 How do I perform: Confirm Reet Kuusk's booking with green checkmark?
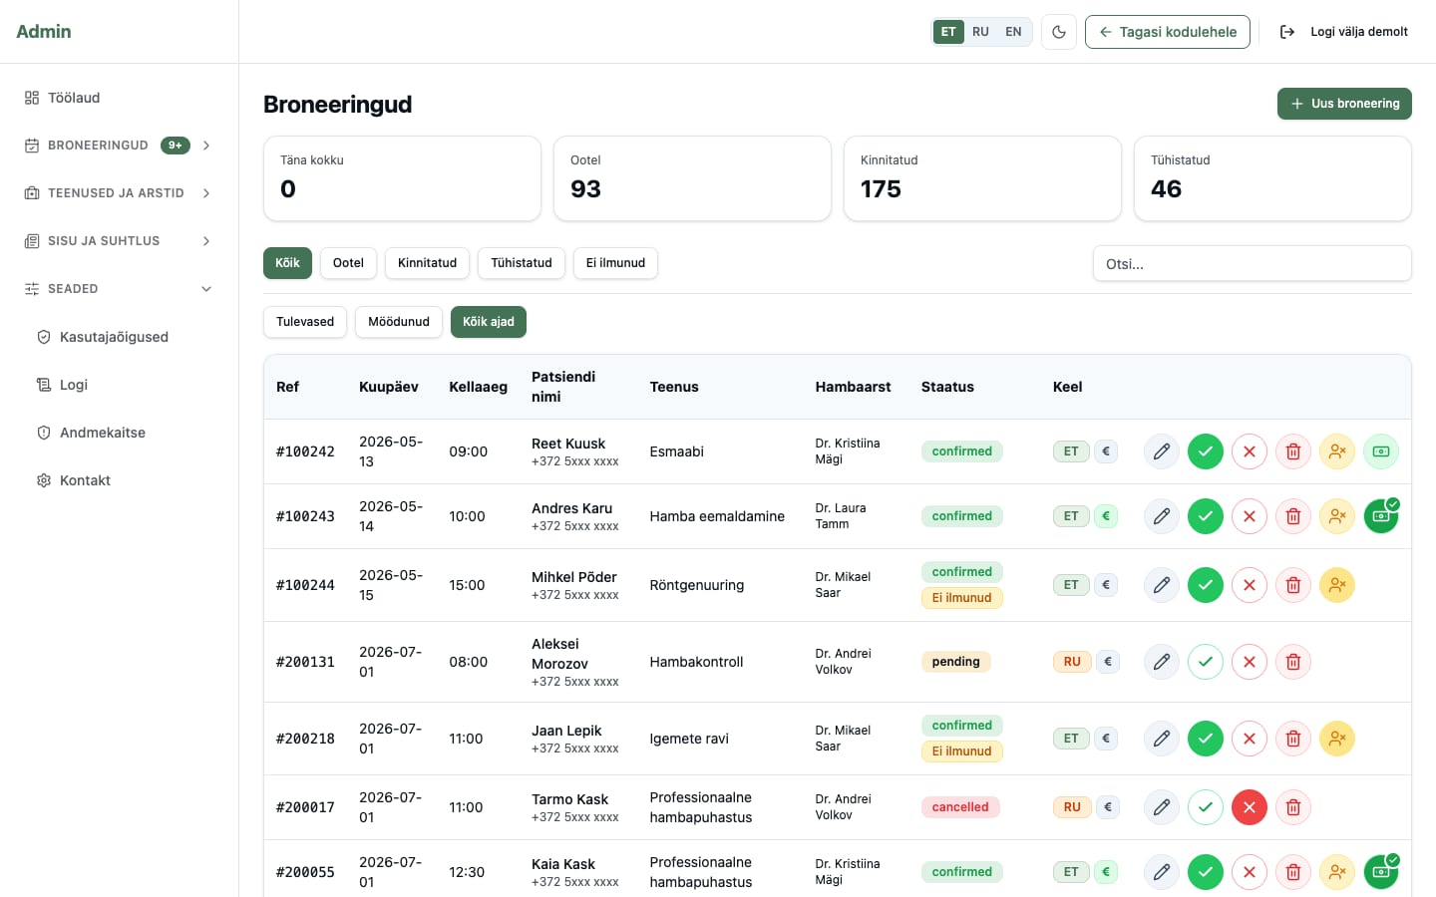[1206, 451]
